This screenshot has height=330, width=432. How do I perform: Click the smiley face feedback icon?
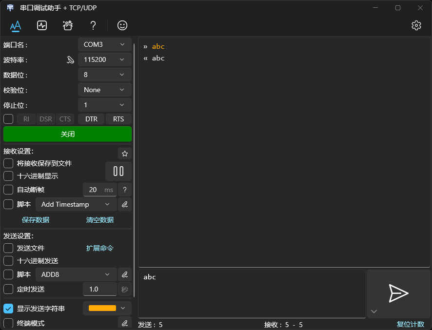(x=122, y=26)
